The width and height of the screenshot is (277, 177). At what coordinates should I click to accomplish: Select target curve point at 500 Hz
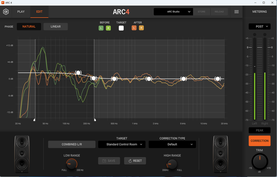point(114,79)
